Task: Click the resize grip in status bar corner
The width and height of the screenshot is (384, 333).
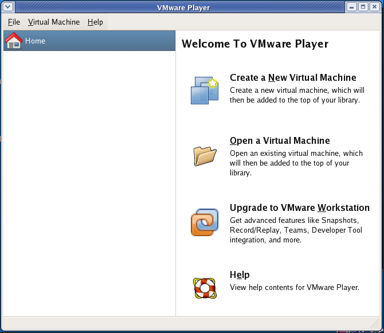Action: 374,323
